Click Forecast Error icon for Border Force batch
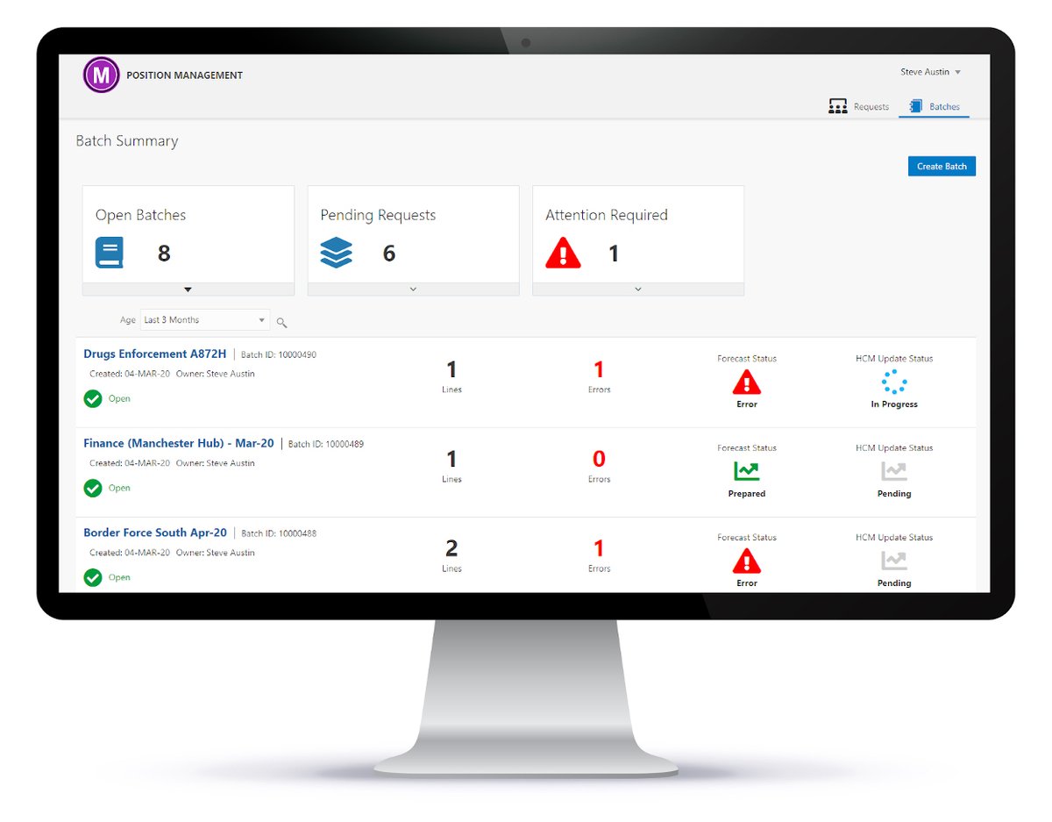The image size is (1052, 822). point(747,561)
